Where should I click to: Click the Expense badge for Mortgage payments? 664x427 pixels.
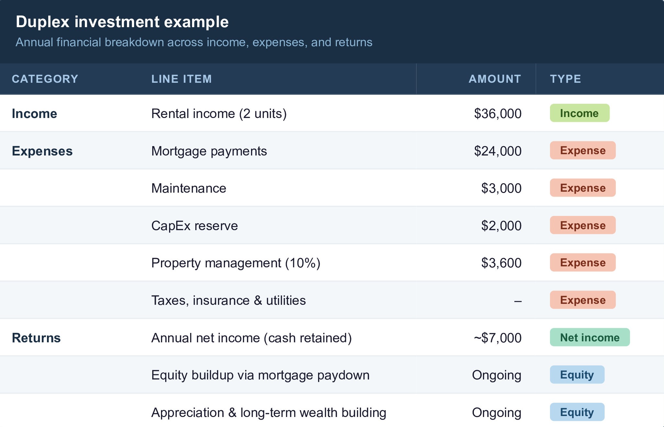[582, 150]
